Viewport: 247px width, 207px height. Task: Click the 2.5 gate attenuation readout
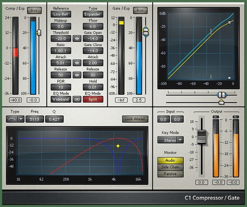click(138, 100)
